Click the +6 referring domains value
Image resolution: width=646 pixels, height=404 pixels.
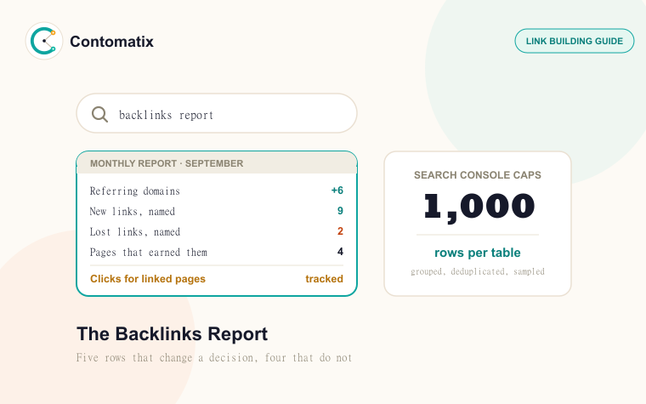point(337,191)
